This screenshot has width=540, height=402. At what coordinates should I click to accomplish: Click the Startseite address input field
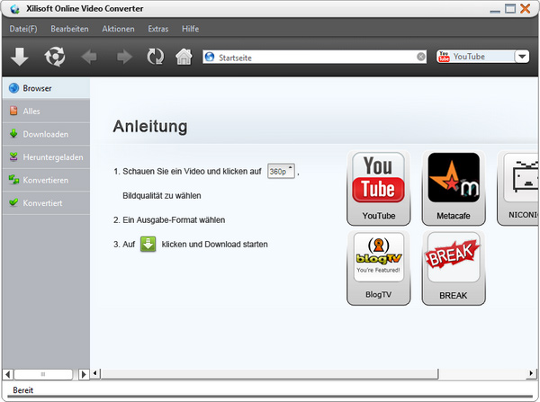coord(314,57)
